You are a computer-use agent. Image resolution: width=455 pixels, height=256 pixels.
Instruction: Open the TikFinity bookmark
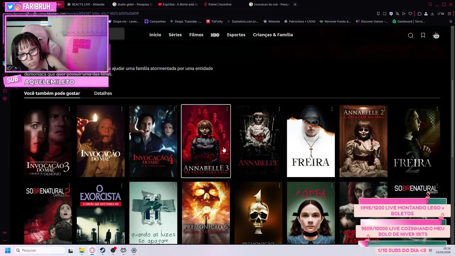214,21
